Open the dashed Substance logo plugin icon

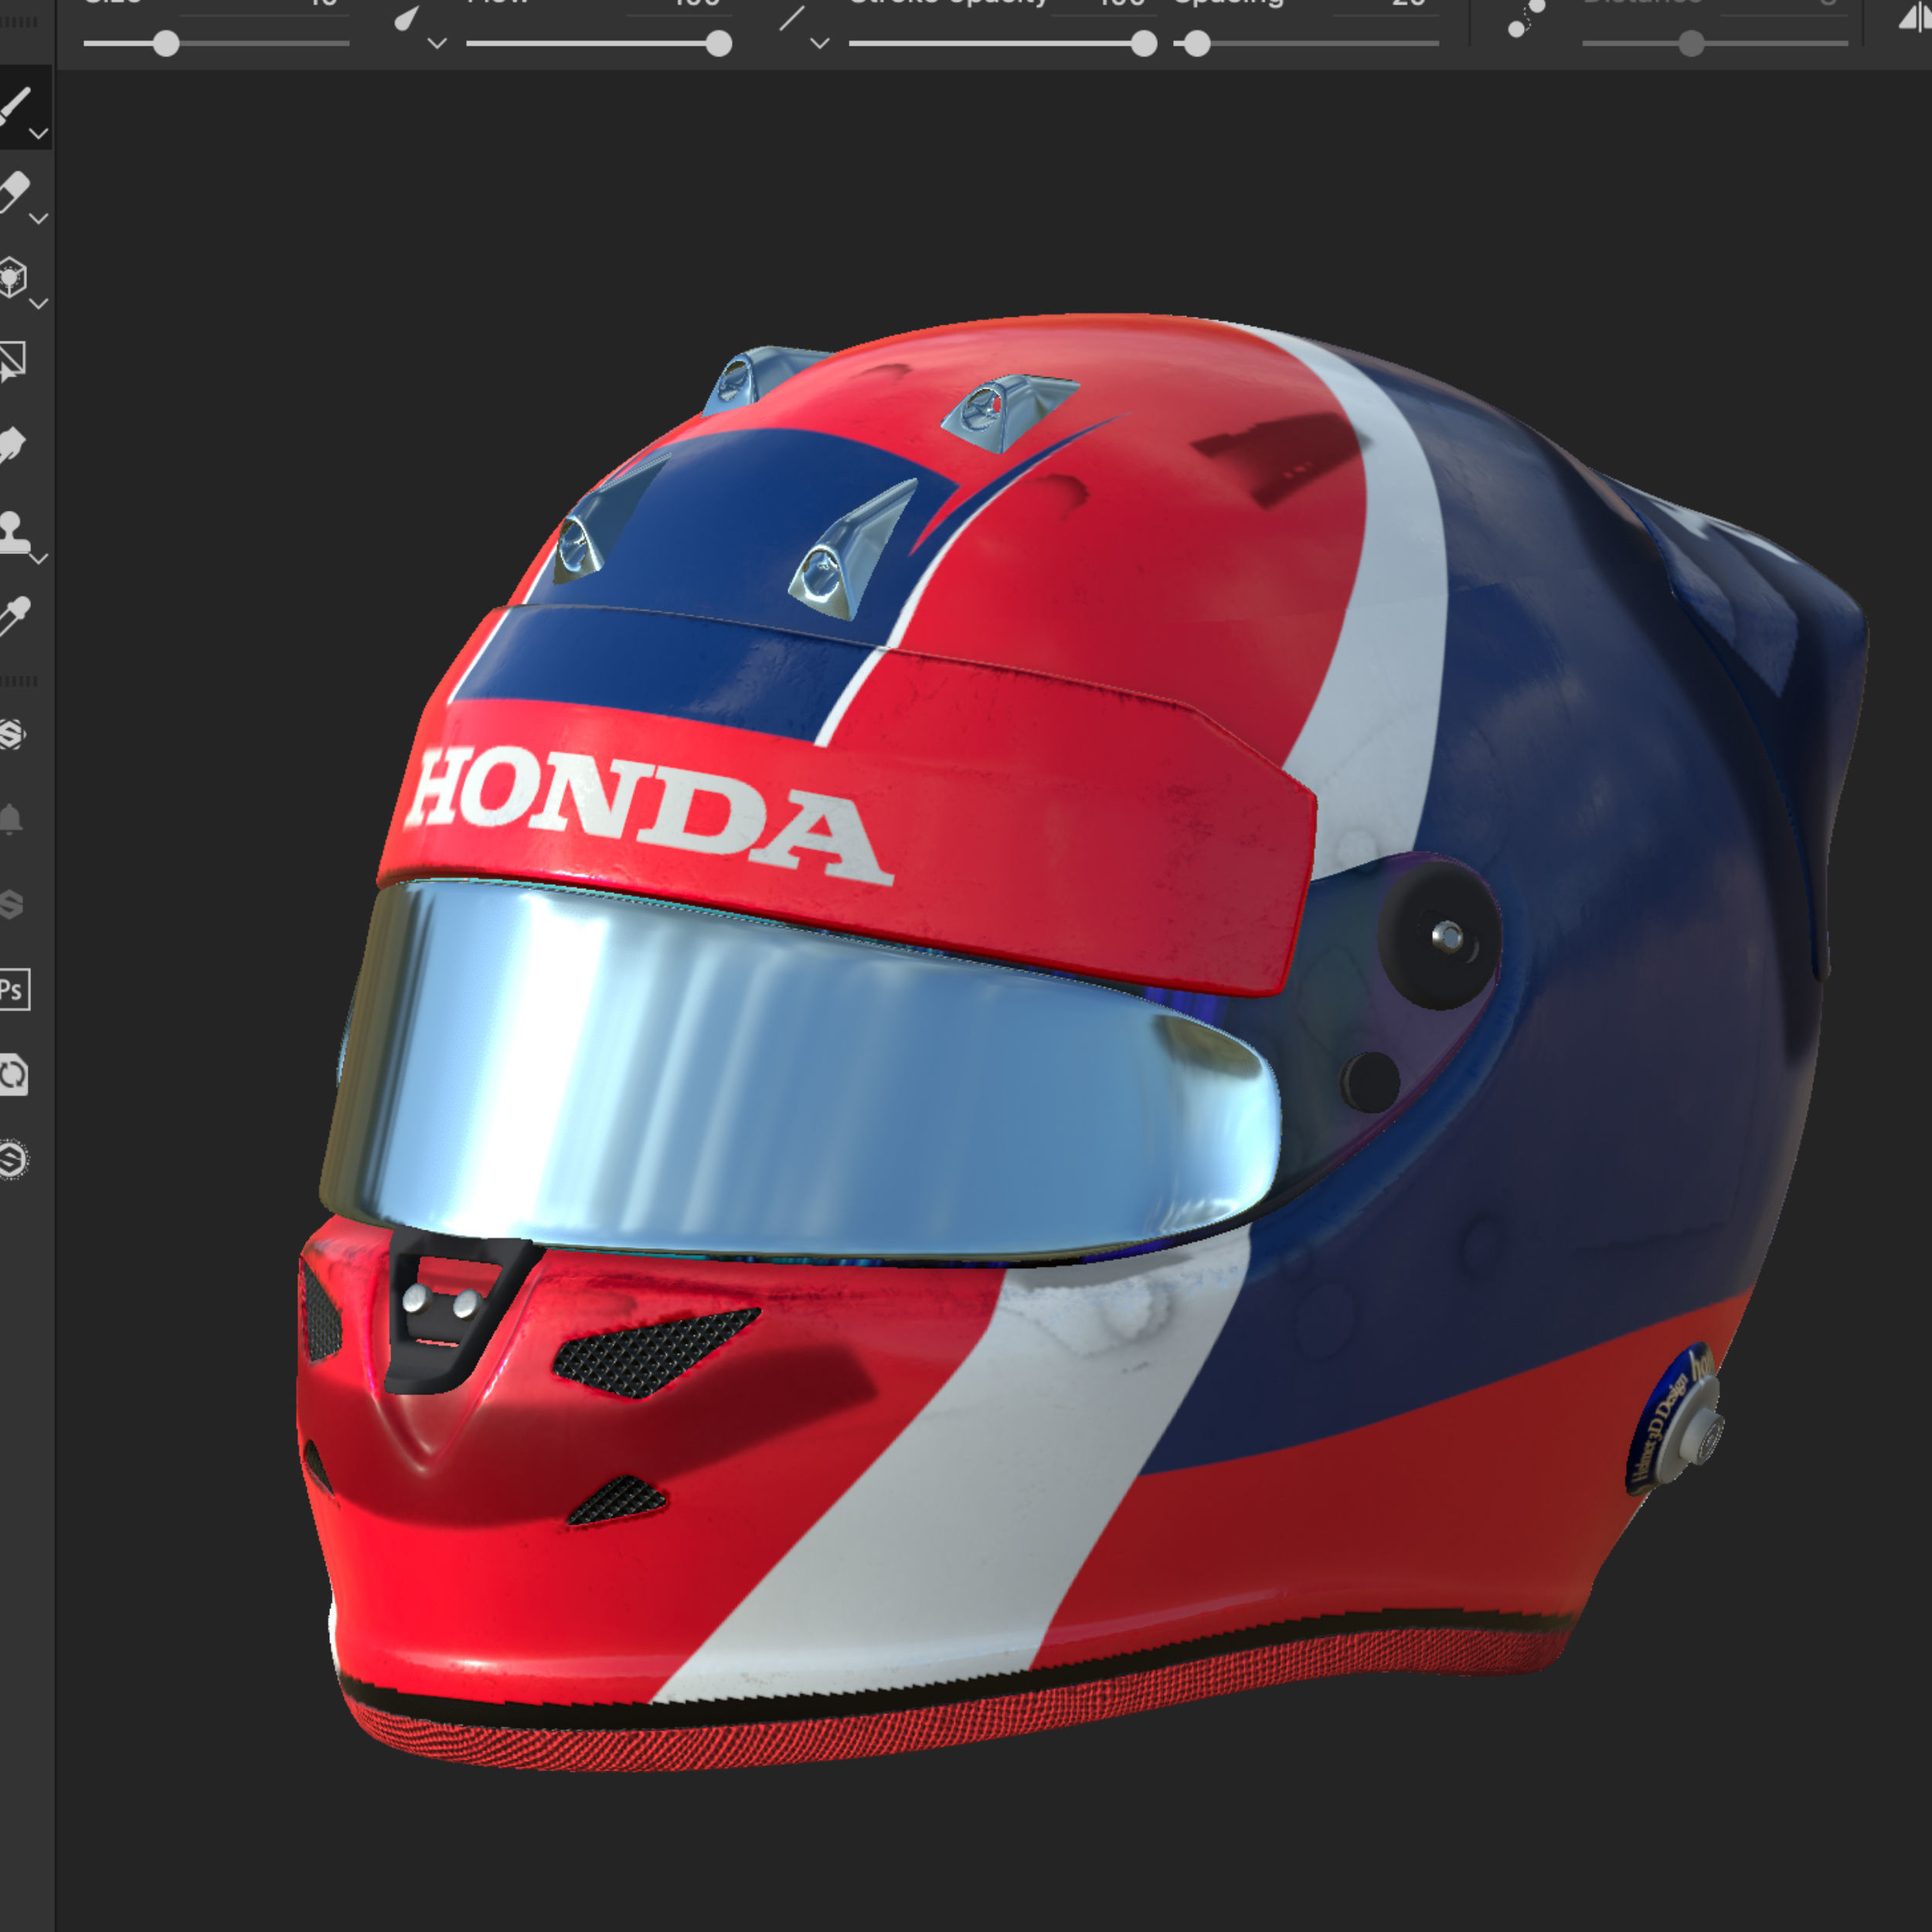(12, 734)
